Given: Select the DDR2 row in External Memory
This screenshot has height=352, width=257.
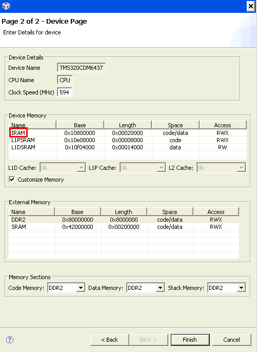Looking at the screenshot, I should [124, 220].
